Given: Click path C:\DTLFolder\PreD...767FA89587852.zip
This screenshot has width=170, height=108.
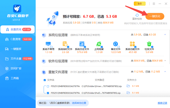Looking at the screenshot, I should (101, 93).
